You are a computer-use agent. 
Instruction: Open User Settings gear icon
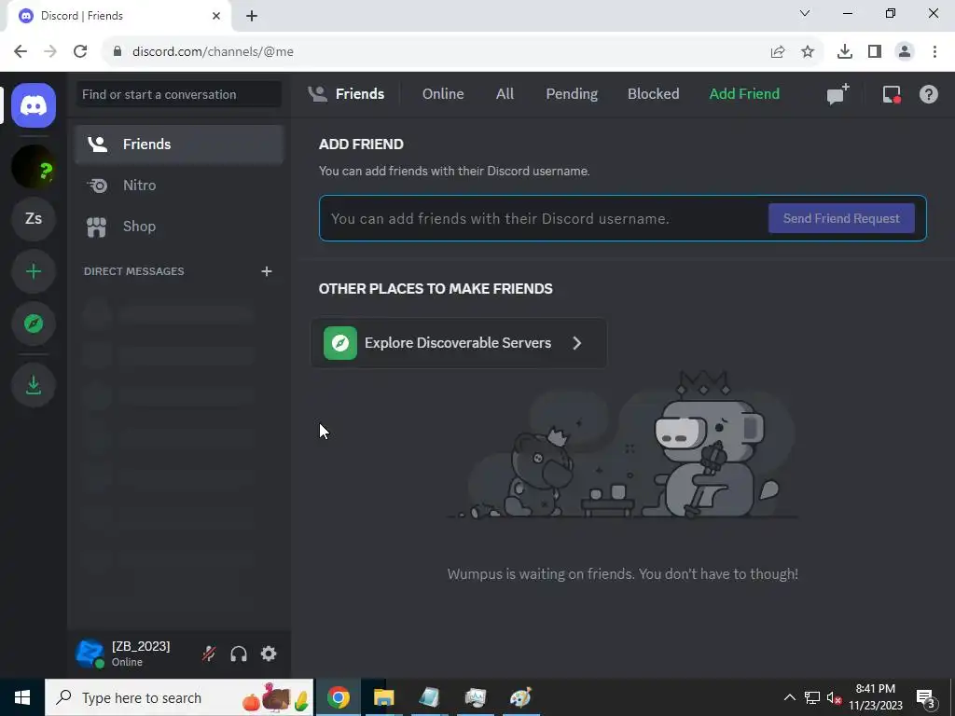(x=269, y=654)
